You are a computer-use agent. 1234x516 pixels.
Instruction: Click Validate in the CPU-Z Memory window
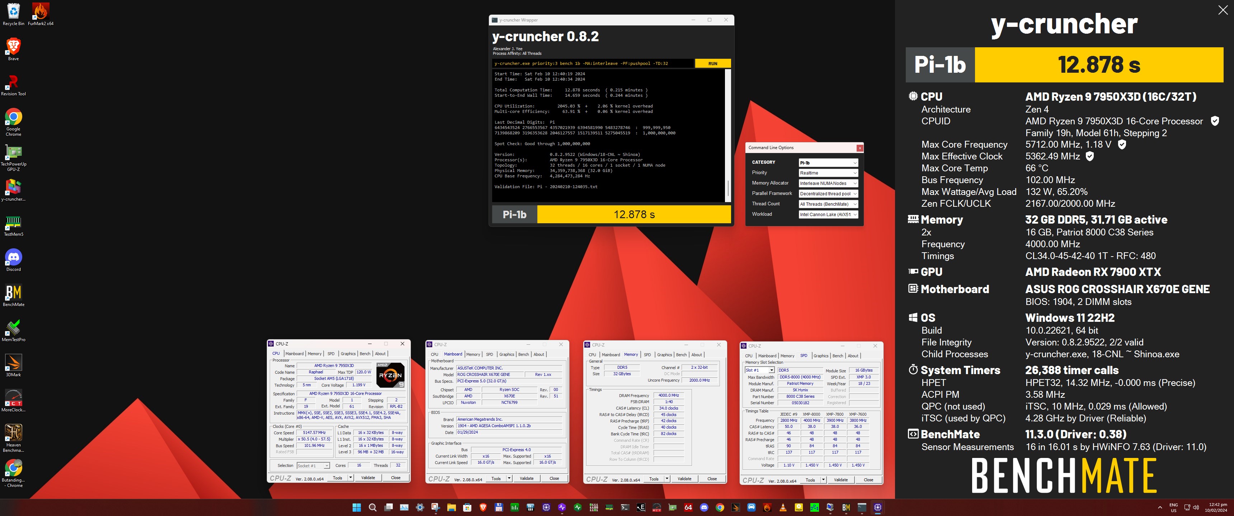(684, 479)
